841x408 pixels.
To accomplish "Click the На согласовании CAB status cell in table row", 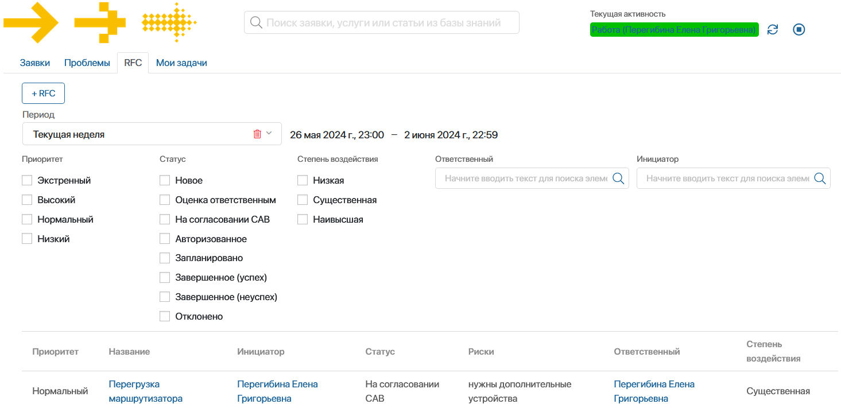I will (x=402, y=391).
